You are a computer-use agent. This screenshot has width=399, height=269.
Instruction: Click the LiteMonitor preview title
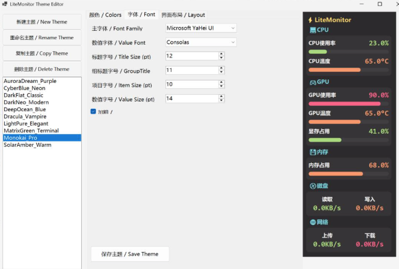(x=333, y=20)
